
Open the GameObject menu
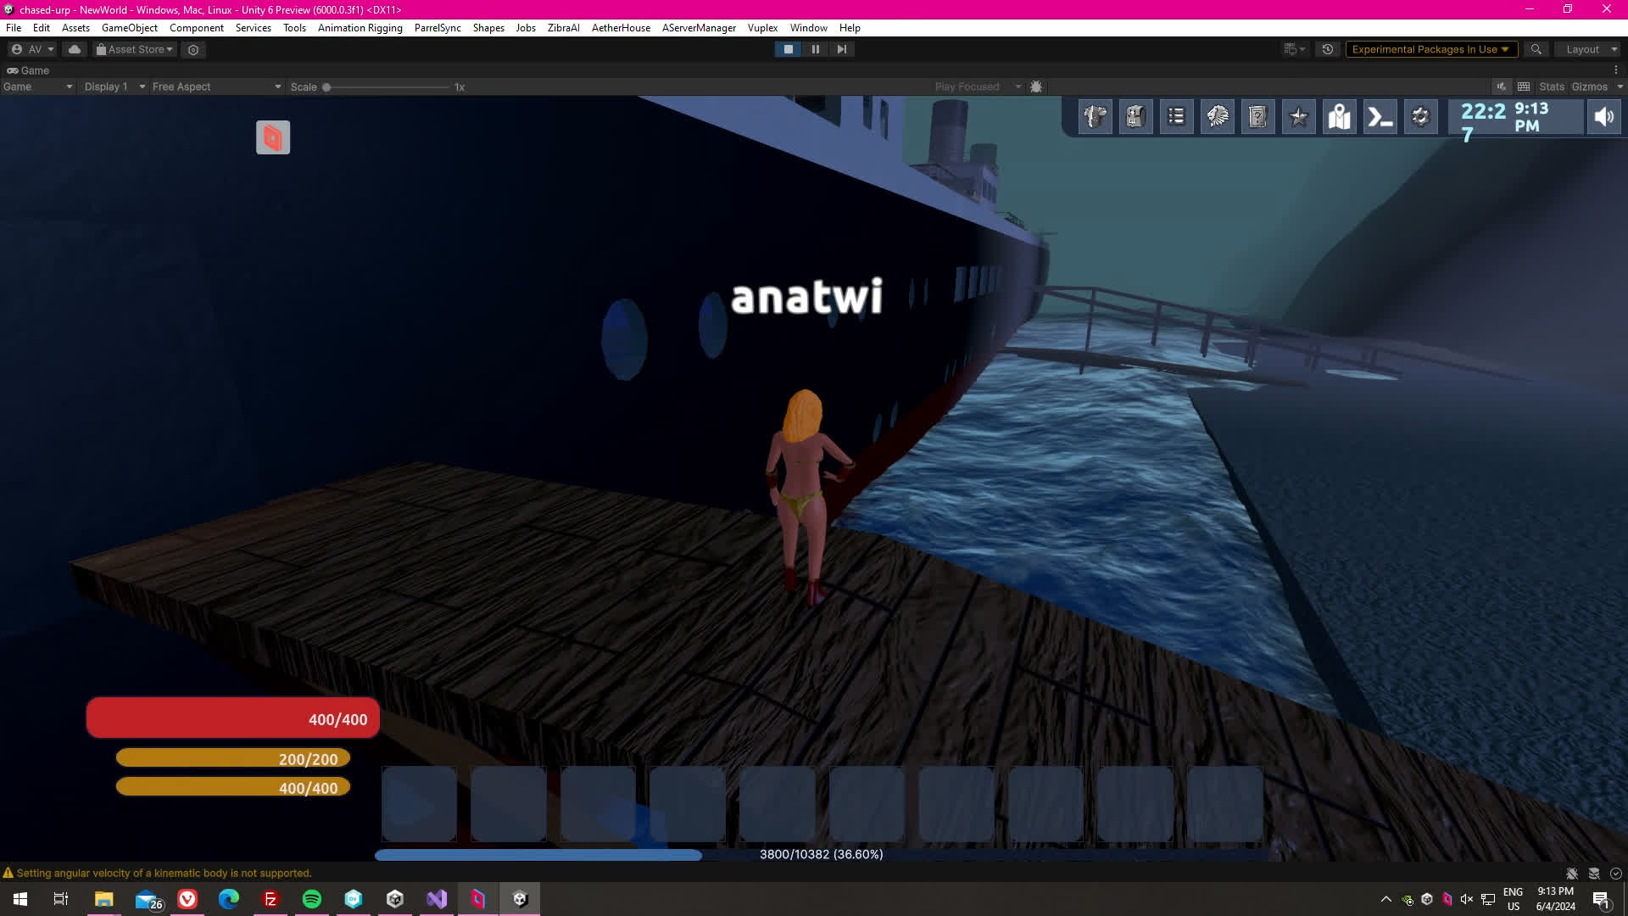coord(129,28)
